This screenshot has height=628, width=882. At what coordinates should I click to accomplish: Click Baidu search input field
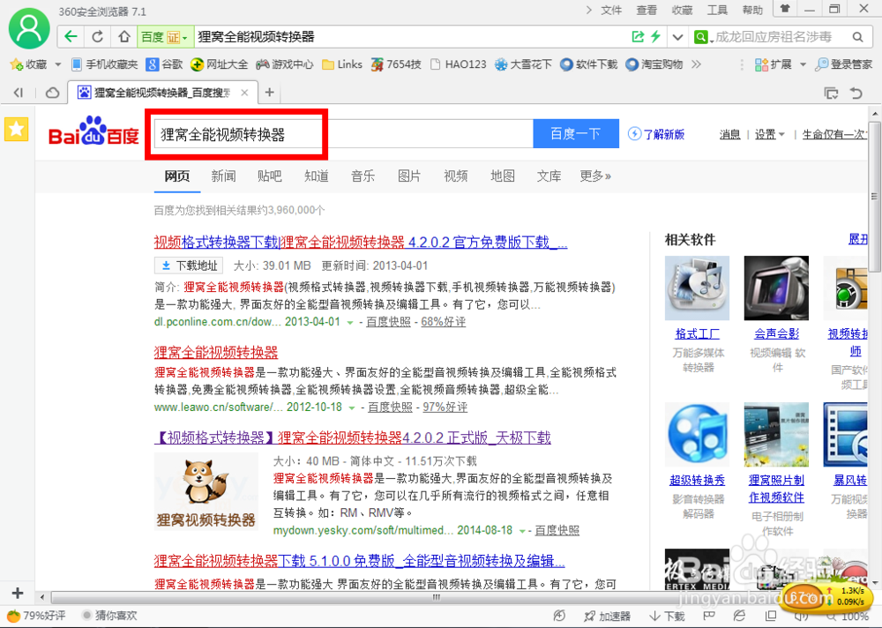click(343, 134)
